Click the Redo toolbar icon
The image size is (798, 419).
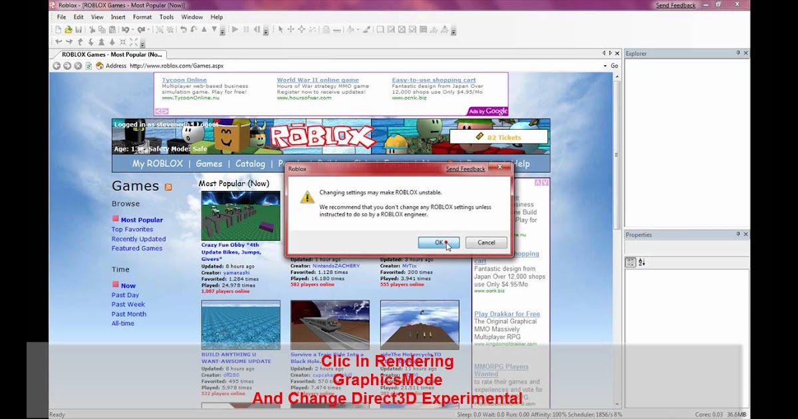point(141,29)
